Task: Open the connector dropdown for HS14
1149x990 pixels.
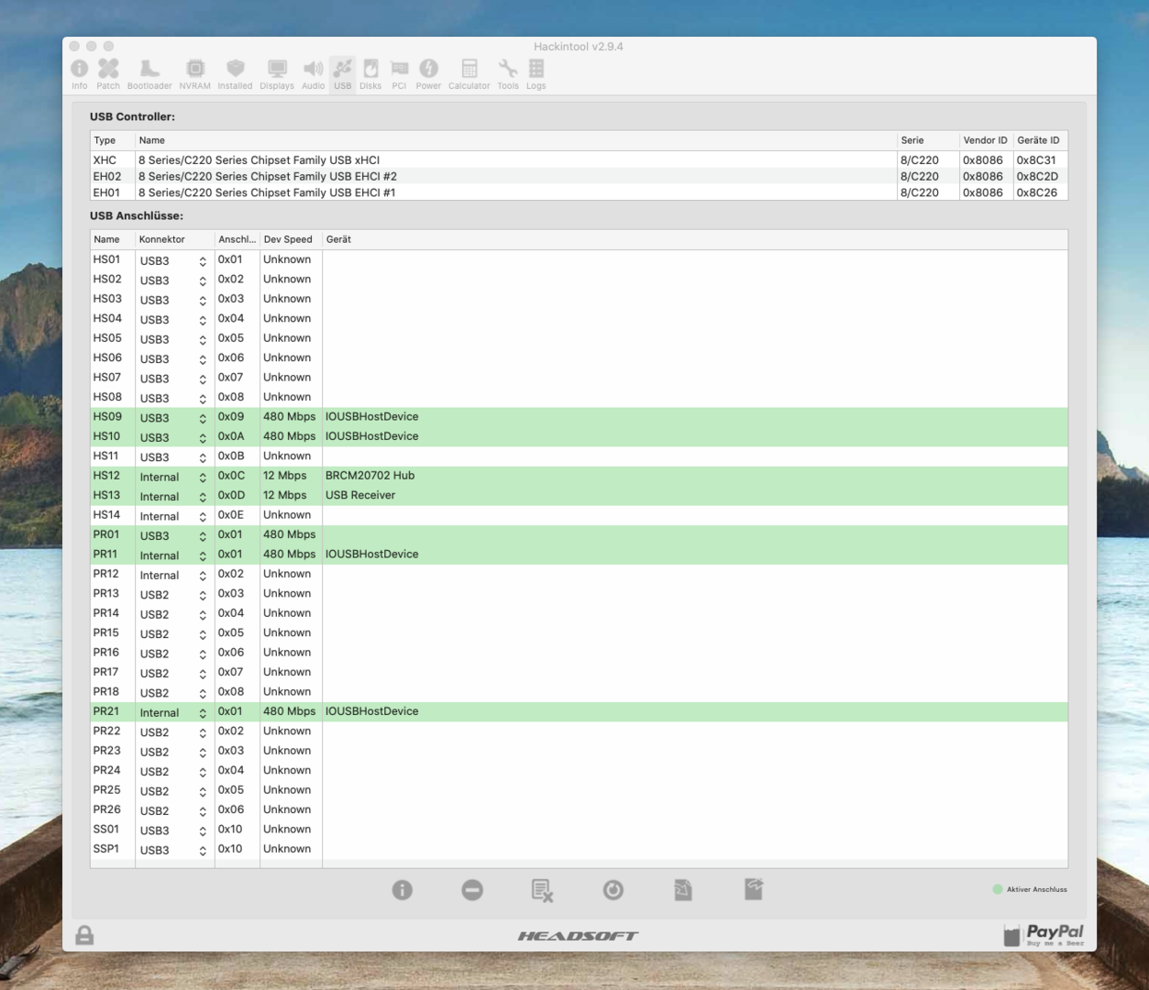Action: pos(173,516)
